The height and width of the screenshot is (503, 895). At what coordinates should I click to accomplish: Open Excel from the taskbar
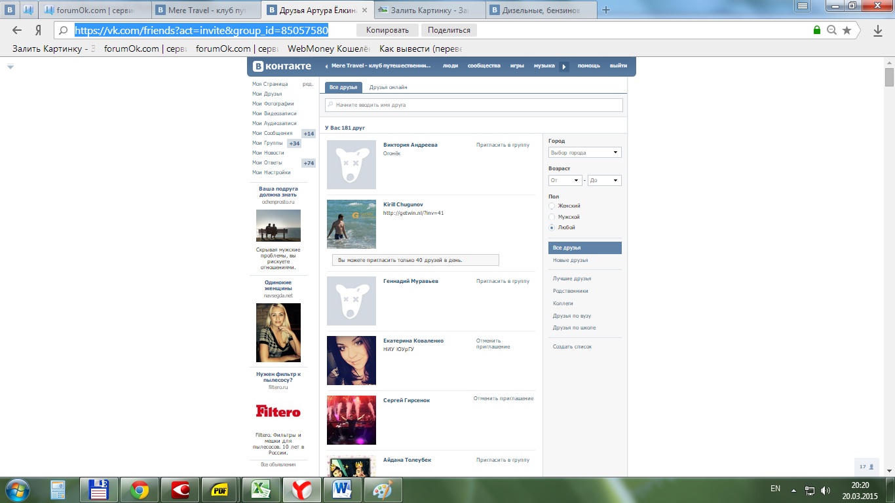tap(261, 490)
